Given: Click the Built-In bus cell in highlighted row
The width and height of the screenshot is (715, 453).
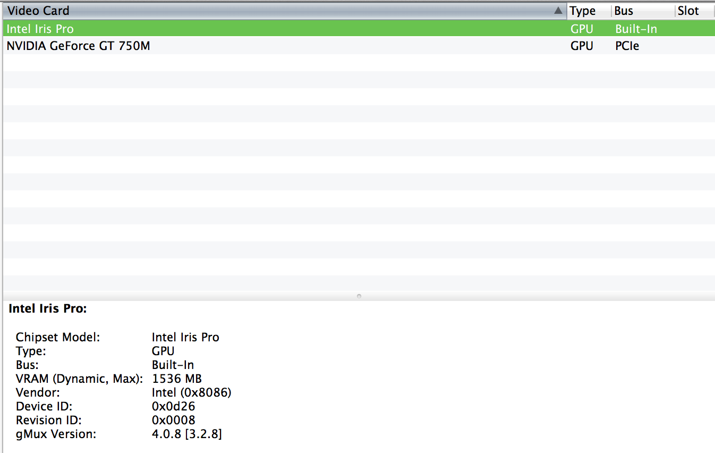Looking at the screenshot, I should tap(636, 29).
